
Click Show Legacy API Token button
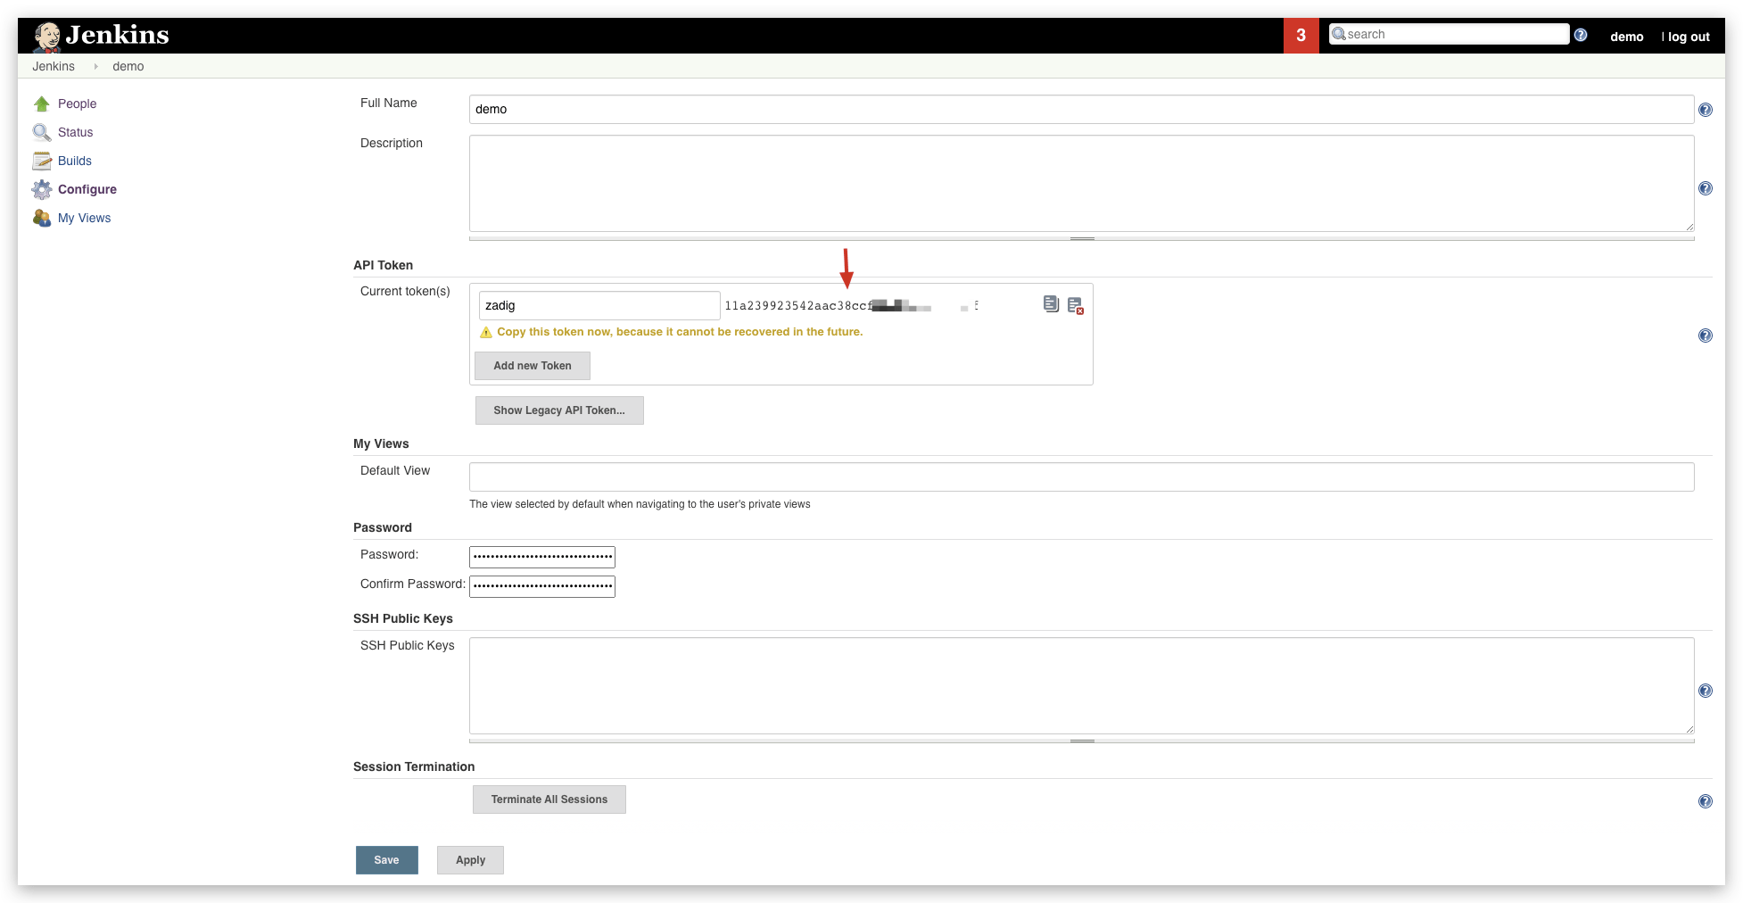coord(559,410)
